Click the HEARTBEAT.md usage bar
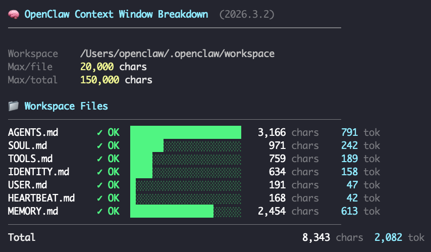431x252 pixels. pos(186,198)
